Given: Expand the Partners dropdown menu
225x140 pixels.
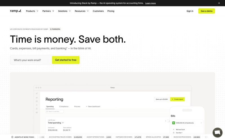Looking at the screenshot, I should tap(48, 11).
